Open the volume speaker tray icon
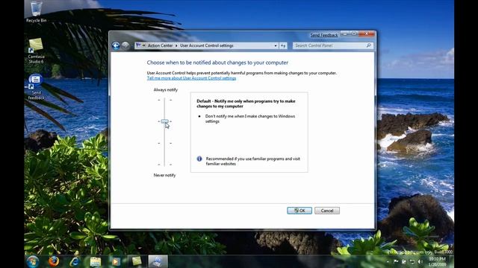The width and height of the screenshot is (478, 268). click(x=420, y=261)
